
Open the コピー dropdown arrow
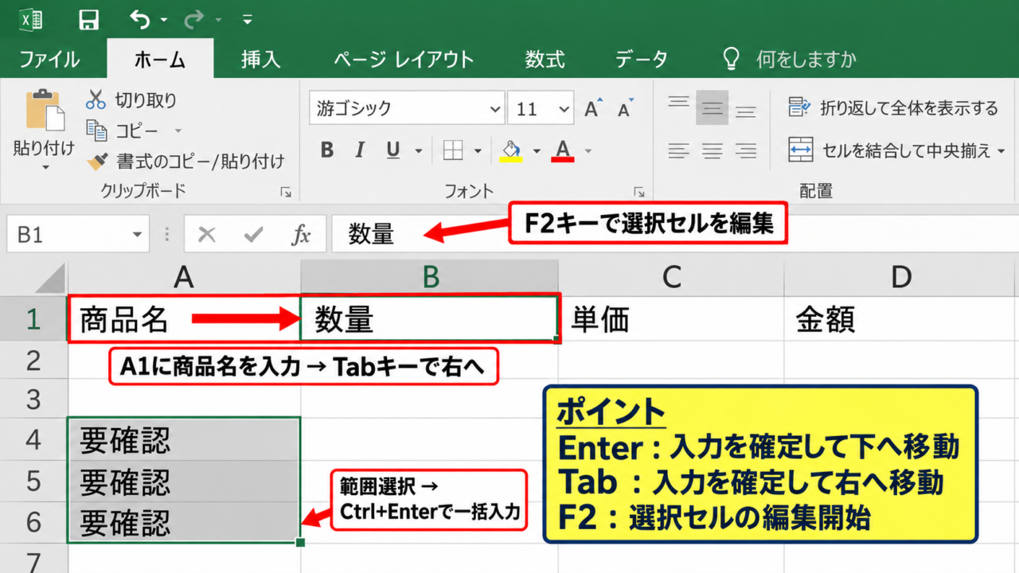[178, 131]
